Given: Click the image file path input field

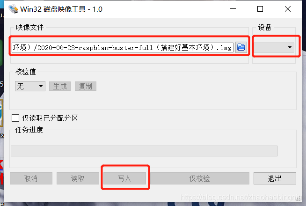Looking at the screenshot, I should tap(123, 47).
